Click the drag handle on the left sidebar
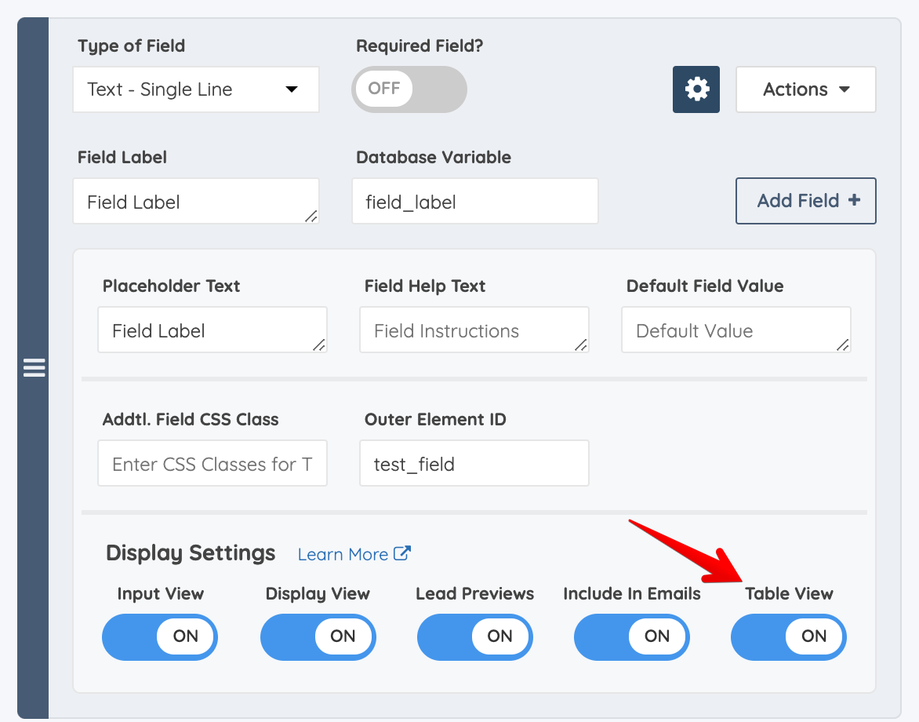Viewport: 919px width, 722px height. tap(34, 367)
